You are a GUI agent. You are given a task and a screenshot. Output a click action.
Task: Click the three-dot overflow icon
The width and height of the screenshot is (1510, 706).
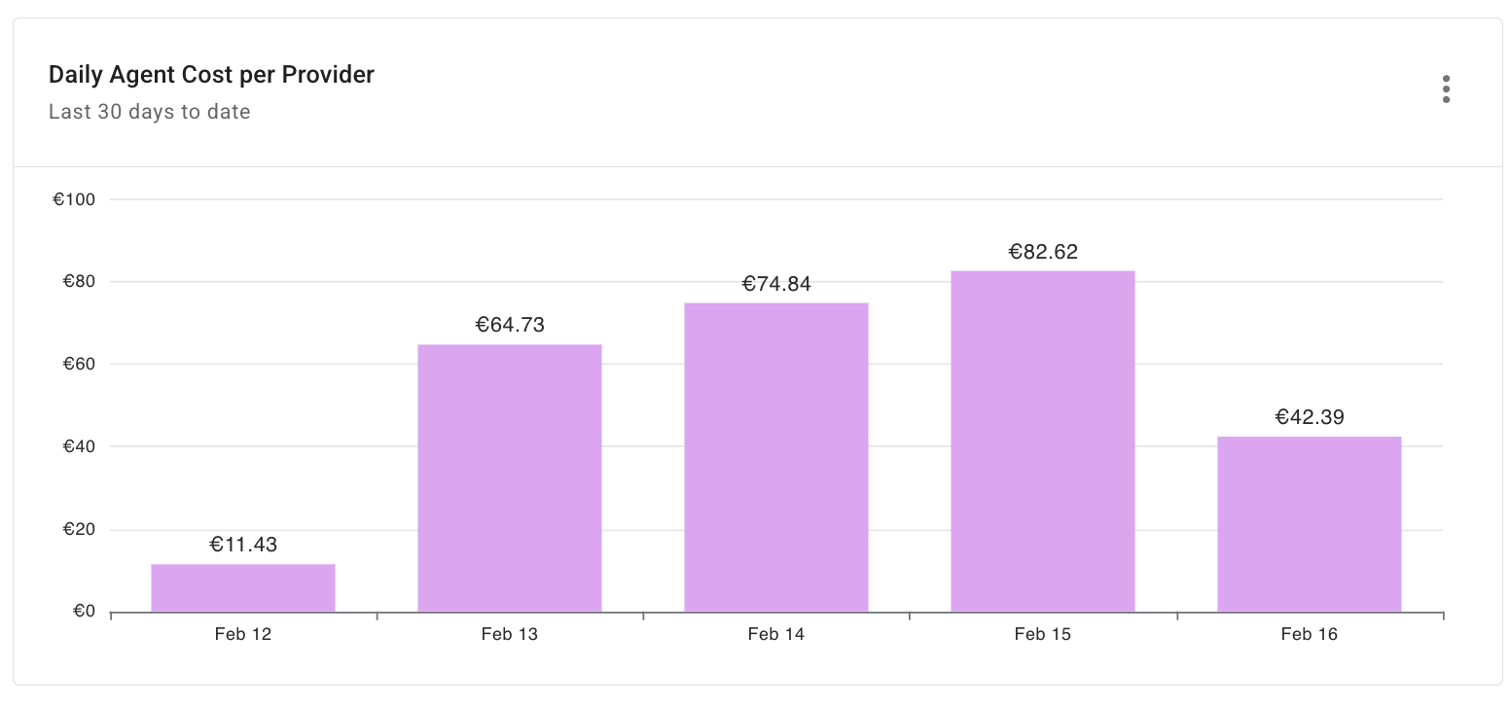click(x=1446, y=88)
